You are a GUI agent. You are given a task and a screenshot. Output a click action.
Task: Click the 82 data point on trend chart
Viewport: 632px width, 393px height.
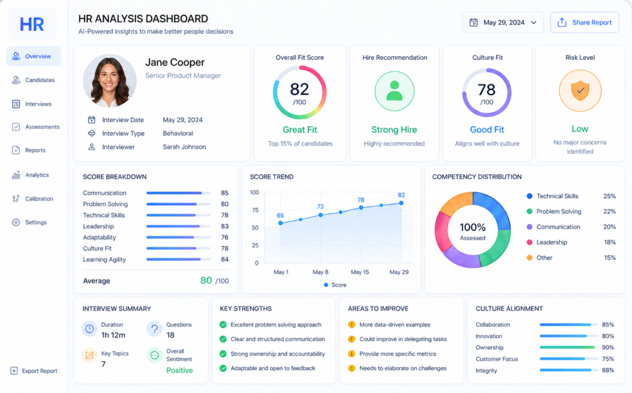tap(401, 203)
